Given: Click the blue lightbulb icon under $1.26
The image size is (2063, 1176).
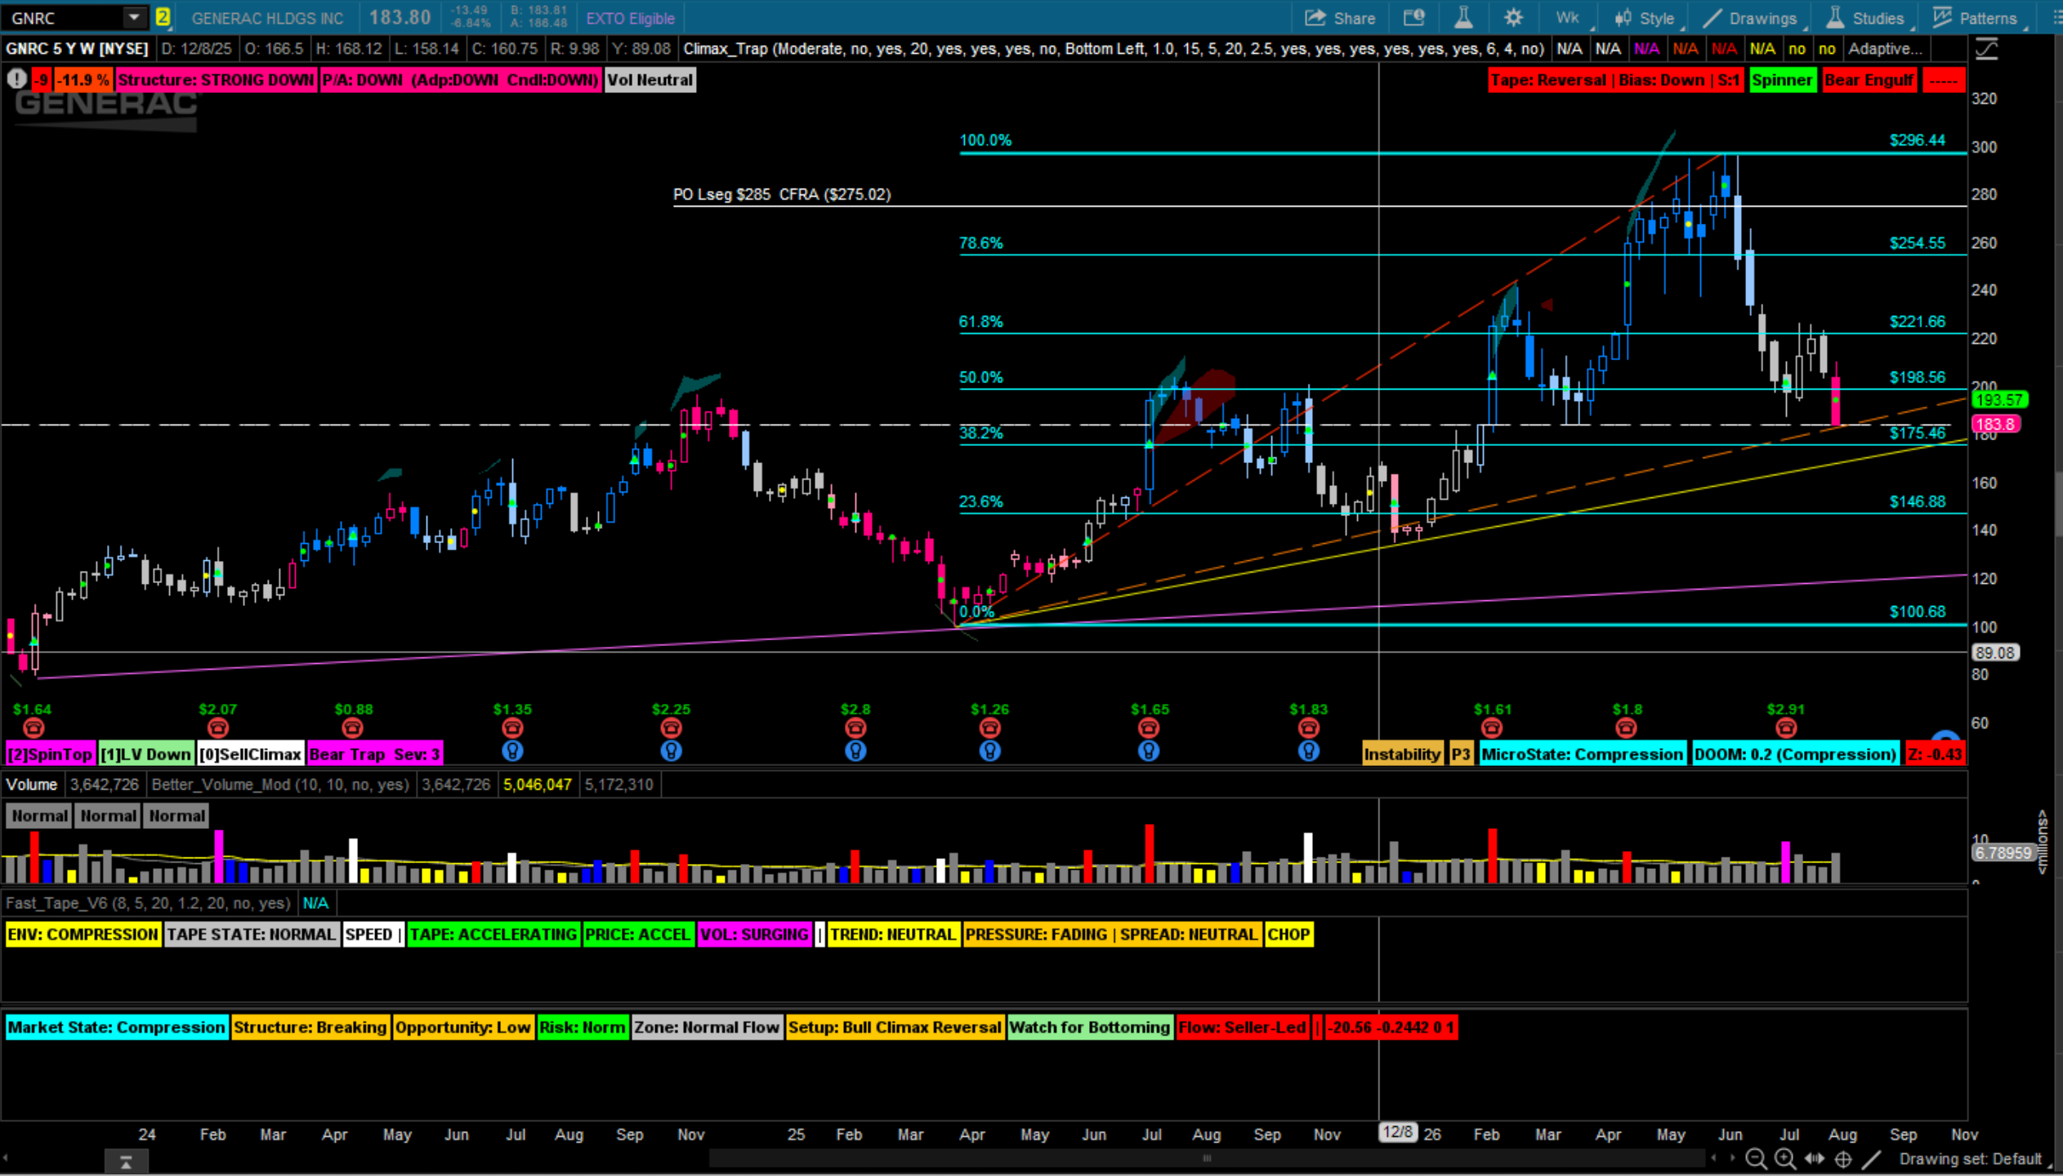Looking at the screenshot, I should click(x=989, y=751).
